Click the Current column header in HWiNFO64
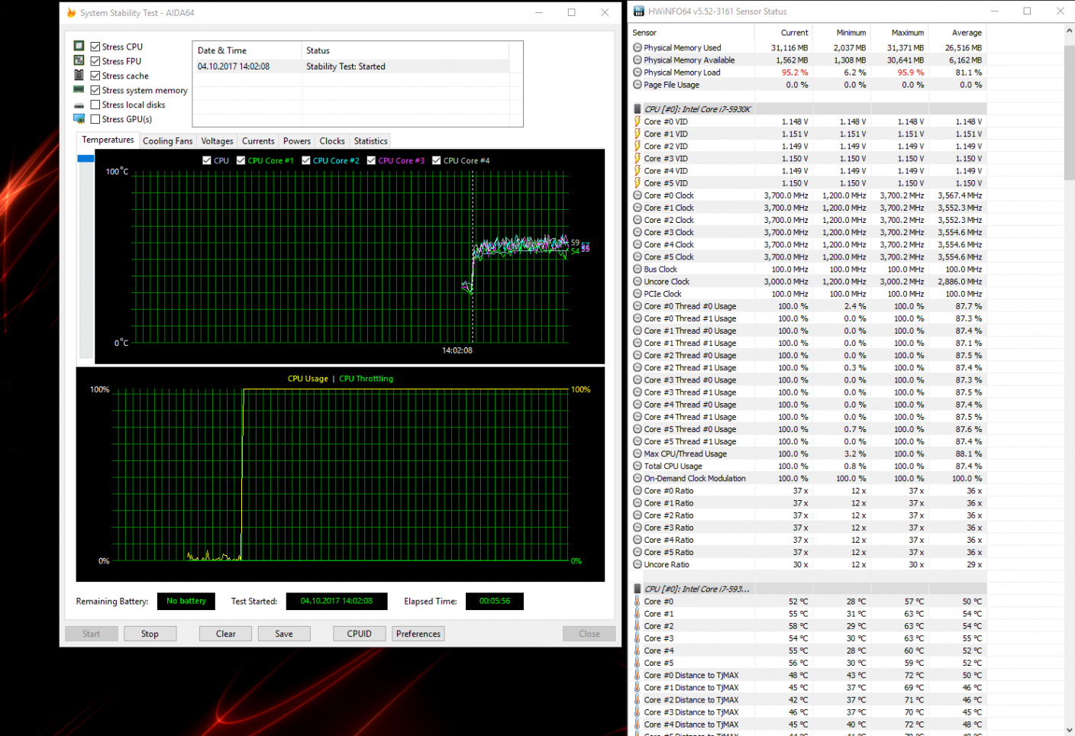This screenshot has width=1075, height=736. 783,33
